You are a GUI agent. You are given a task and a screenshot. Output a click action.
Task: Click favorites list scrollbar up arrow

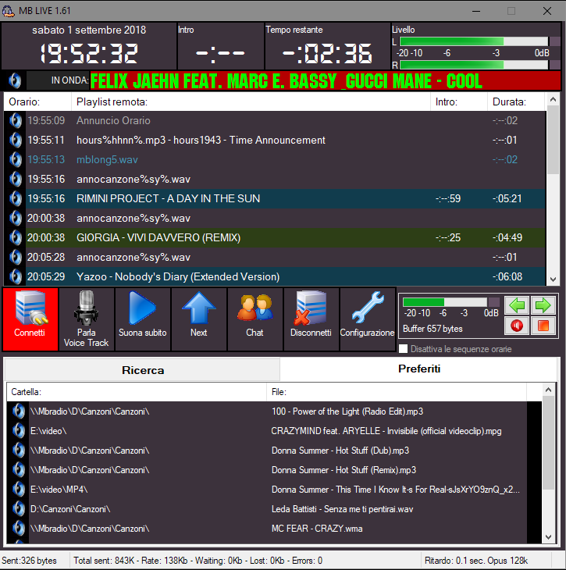[549, 390]
